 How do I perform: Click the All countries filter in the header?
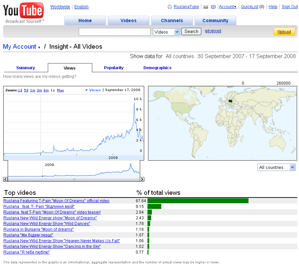[x=180, y=56]
